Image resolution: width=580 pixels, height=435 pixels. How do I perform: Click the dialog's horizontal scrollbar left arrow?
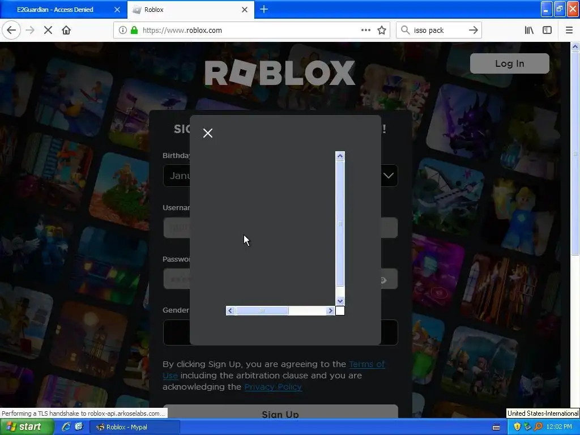pos(230,311)
